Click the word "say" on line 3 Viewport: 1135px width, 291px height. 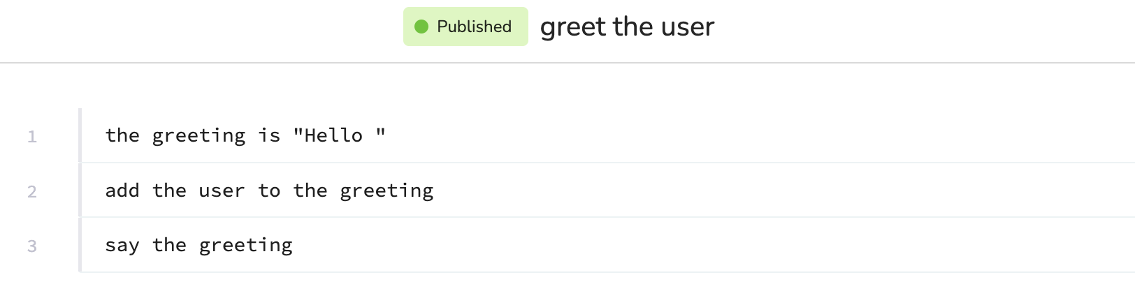pos(122,245)
